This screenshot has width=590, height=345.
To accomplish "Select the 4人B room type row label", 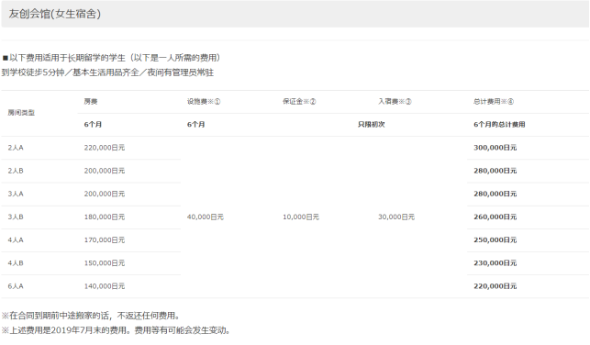I will tap(16, 263).
